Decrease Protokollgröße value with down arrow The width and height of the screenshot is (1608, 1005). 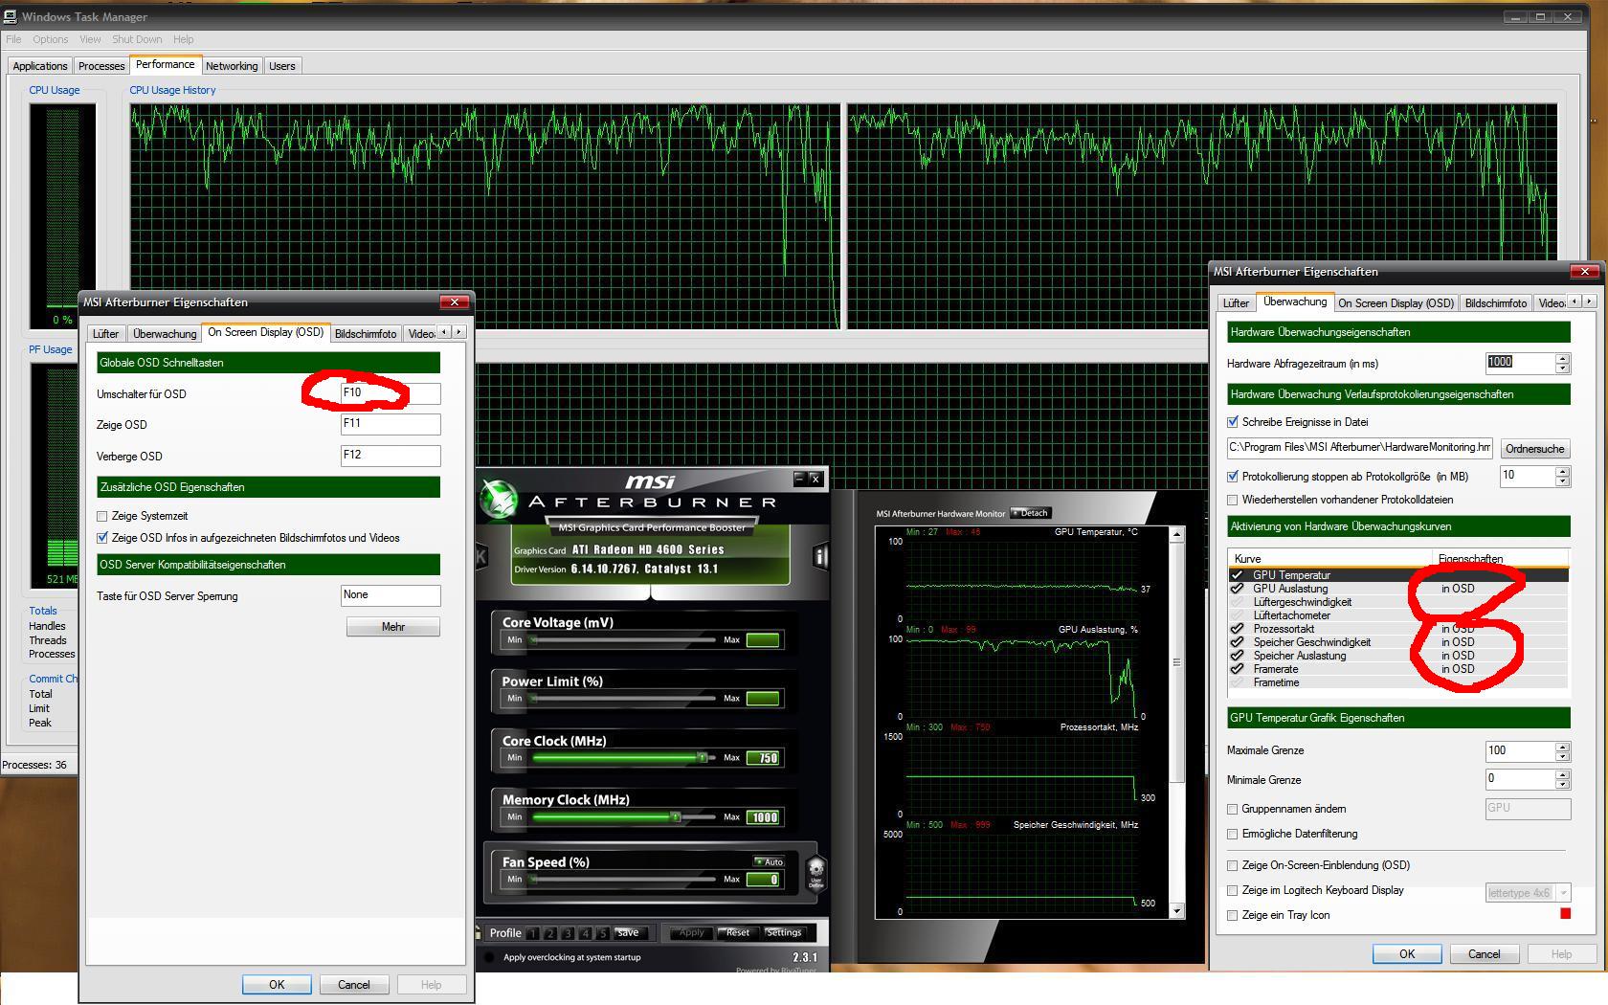pos(1563,480)
